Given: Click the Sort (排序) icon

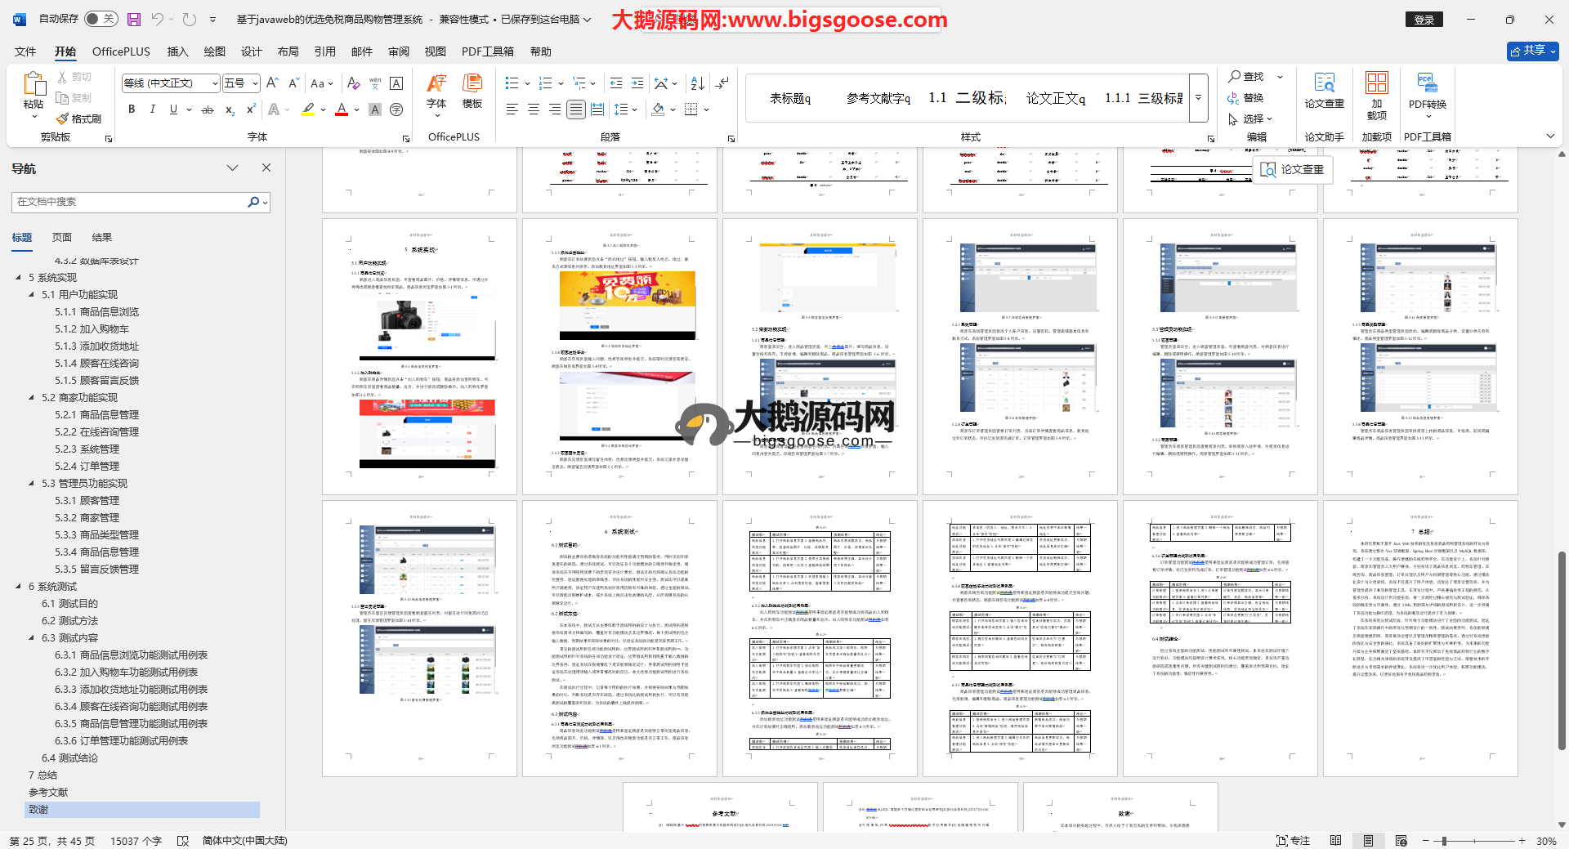Looking at the screenshot, I should pyautogui.click(x=697, y=83).
